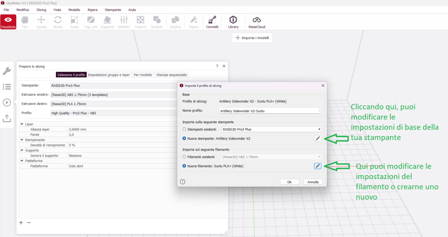Viewport: 448px width, 237px height.
Task: Open the Modifier tool
Action: pyautogui.click(x=124, y=22)
